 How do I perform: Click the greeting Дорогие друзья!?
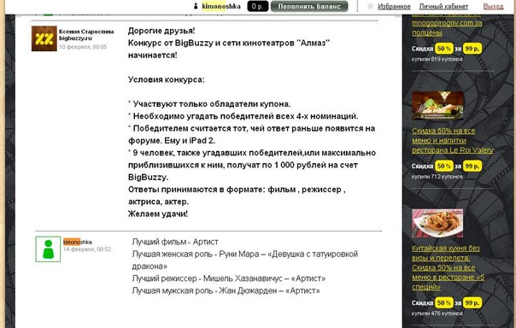(x=161, y=31)
